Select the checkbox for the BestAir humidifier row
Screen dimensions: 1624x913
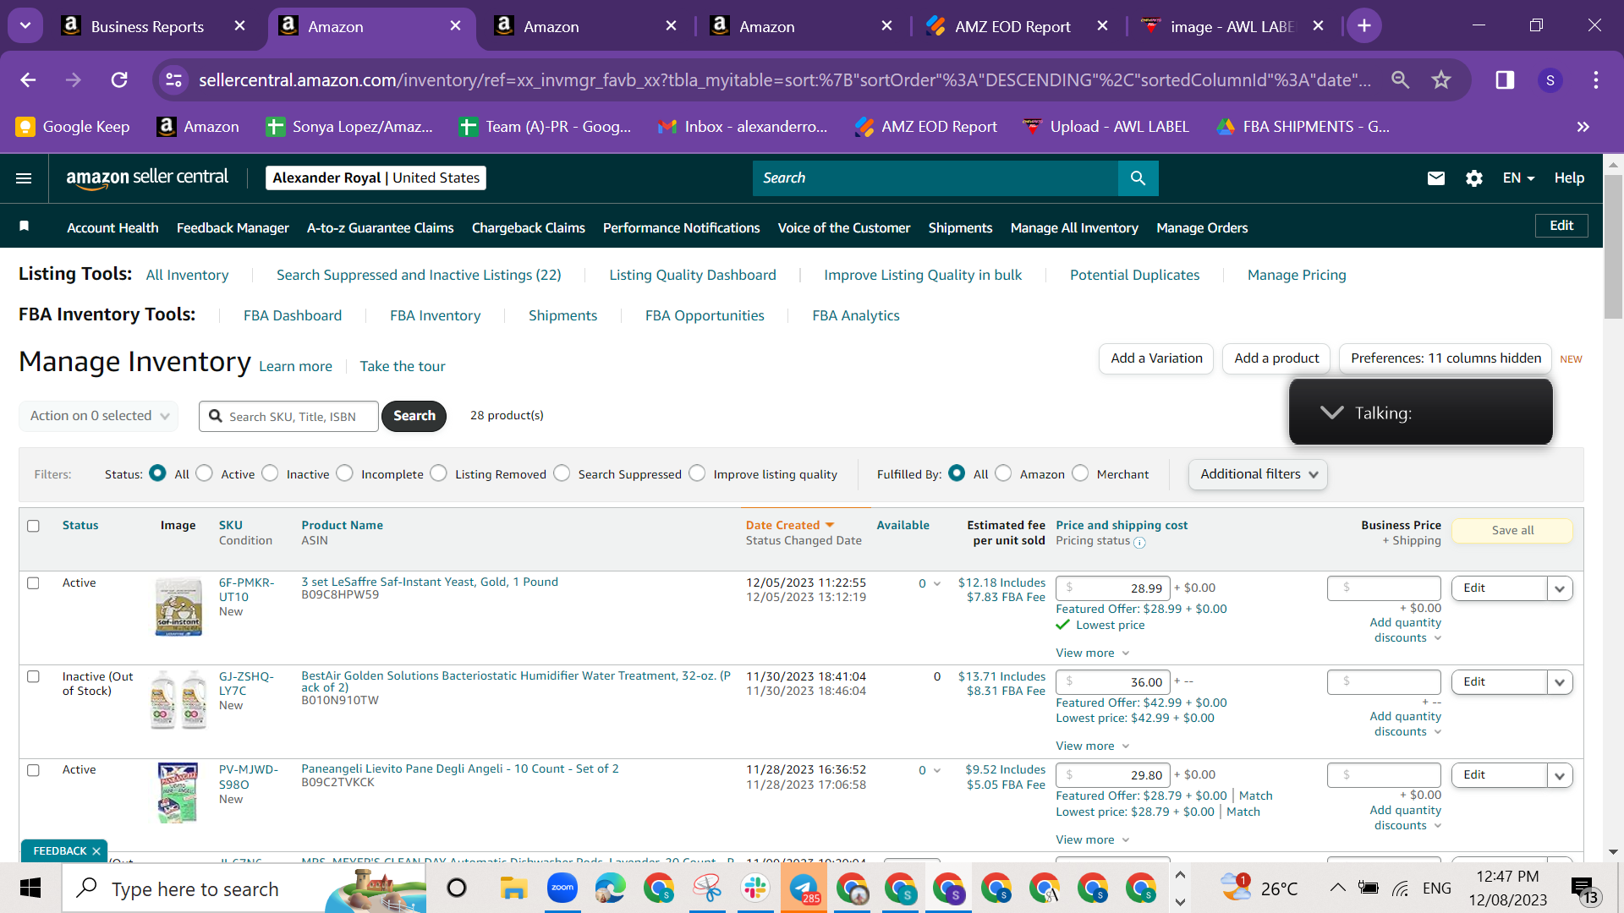click(x=33, y=676)
